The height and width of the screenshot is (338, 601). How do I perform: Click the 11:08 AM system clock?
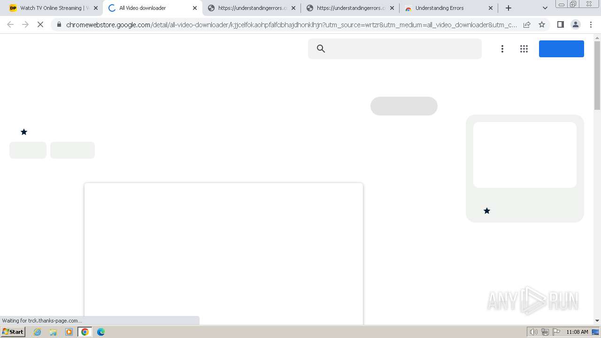(577, 332)
